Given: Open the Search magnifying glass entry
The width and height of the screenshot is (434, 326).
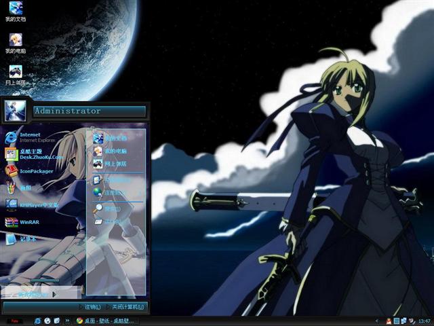Looking at the screenshot, I should coord(107,209).
